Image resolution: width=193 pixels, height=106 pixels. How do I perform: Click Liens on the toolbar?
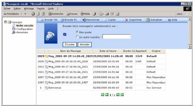click(179, 14)
